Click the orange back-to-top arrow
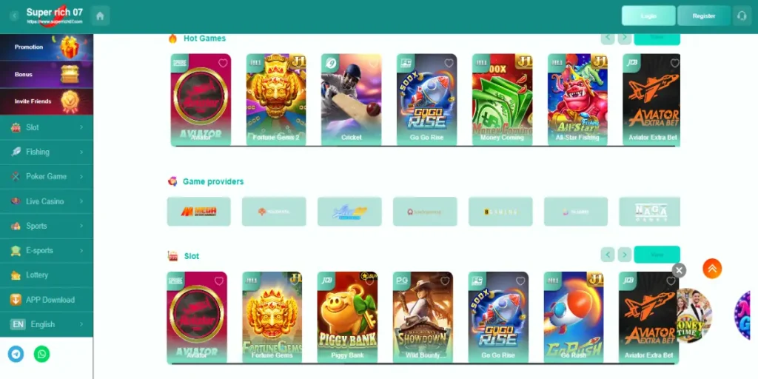Viewport: 758px width, 379px height. coord(712,269)
